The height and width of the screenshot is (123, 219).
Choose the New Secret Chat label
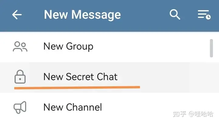click(x=80, y=77)
